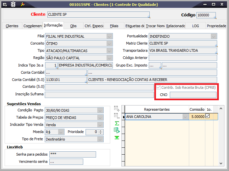Open the Propriedades tab

point(216,26)
